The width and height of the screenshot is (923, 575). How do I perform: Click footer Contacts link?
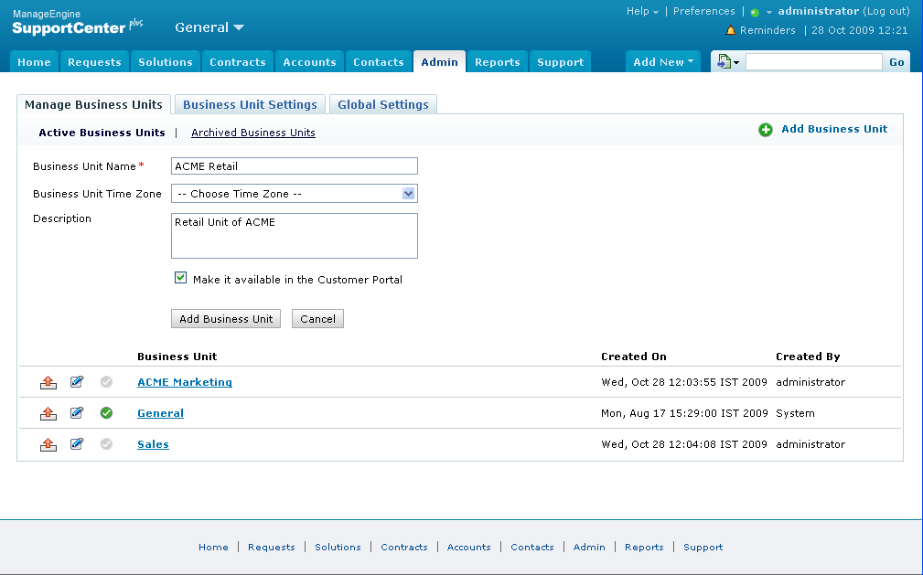click(532, 547)
